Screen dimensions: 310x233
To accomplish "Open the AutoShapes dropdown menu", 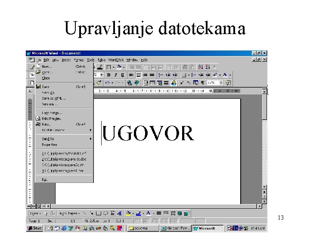I will [69, 214].
